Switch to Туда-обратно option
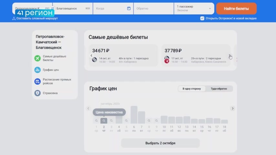 click(219, 89)
